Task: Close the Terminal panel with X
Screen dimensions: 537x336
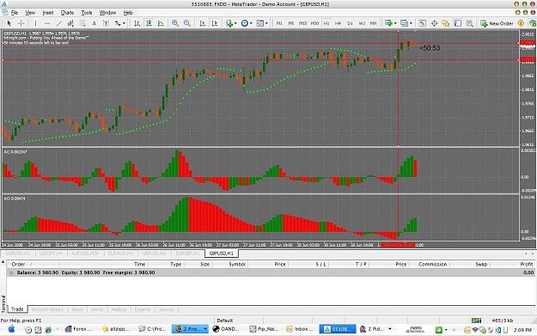Action: [x=3, y=262]
